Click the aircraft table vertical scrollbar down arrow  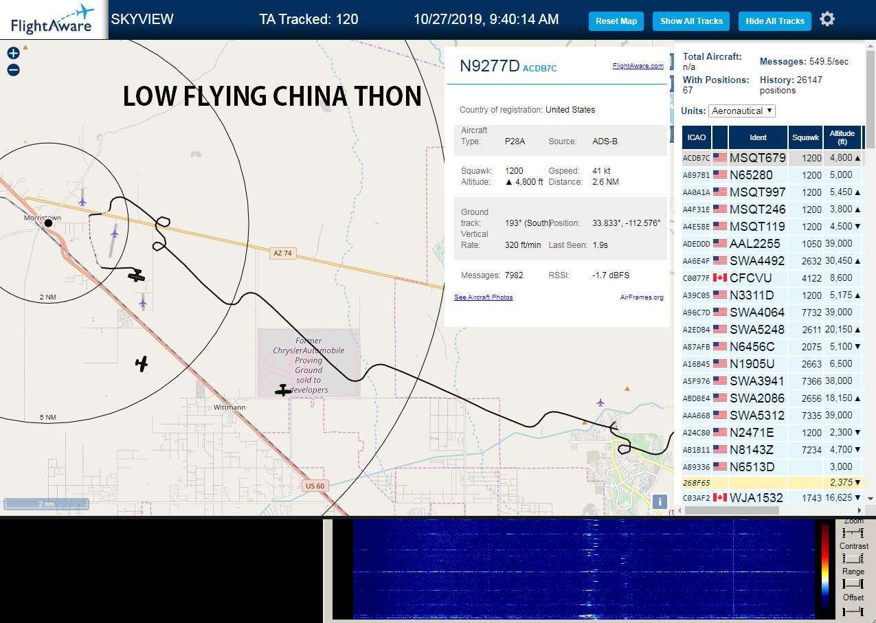871,499
